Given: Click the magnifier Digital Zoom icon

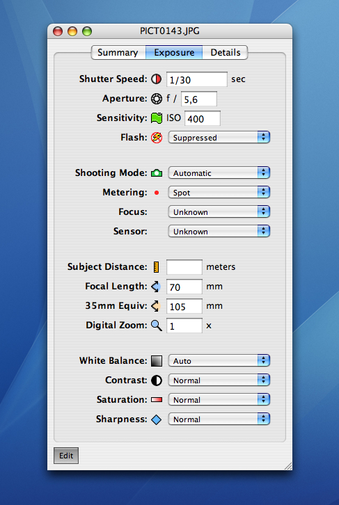Looking at the screenshot, I should (157, 326).
